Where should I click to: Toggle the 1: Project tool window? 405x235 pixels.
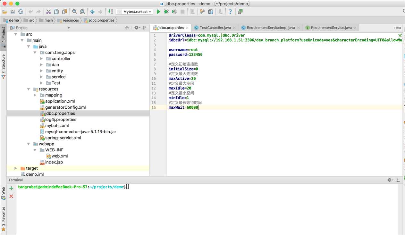pyautogui.click(x=4, y=37)
